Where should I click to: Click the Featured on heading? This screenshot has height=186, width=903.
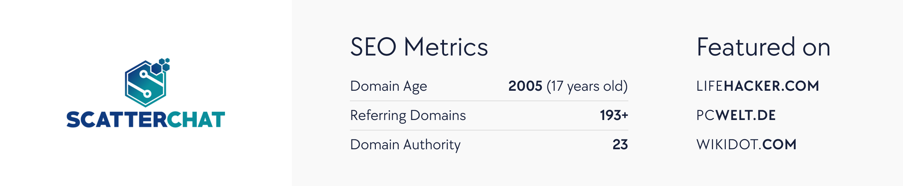click(763, 47)
